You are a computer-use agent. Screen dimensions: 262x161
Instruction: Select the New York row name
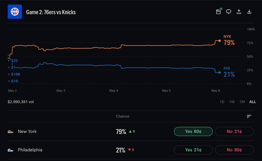click(x=27, y=131)
